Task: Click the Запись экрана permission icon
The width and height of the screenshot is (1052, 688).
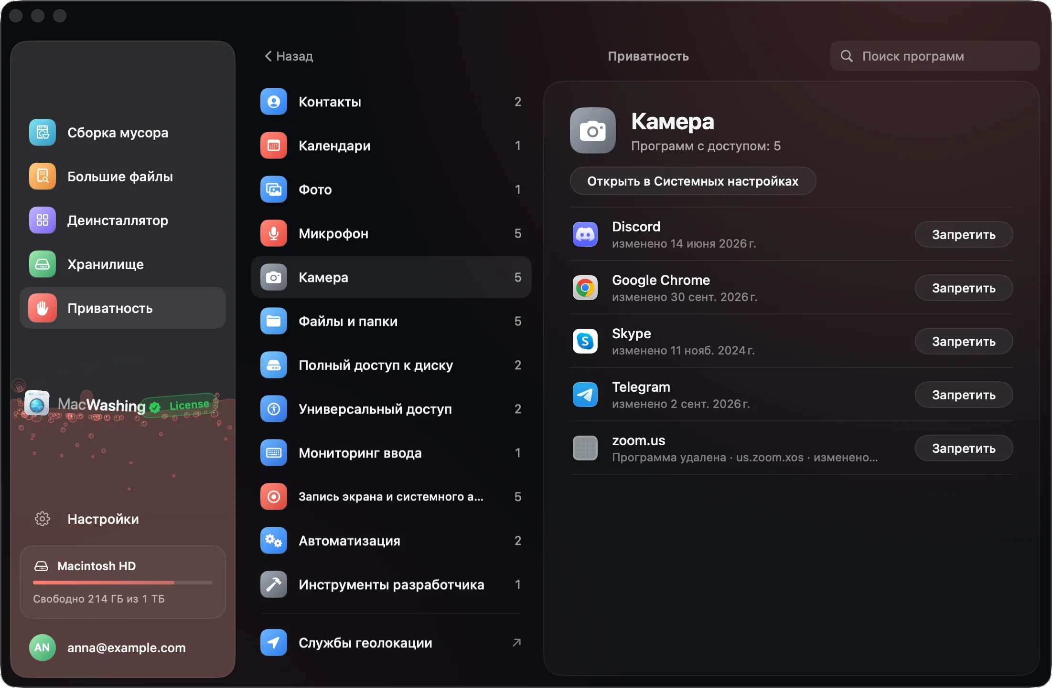Action: coord(274,497)
